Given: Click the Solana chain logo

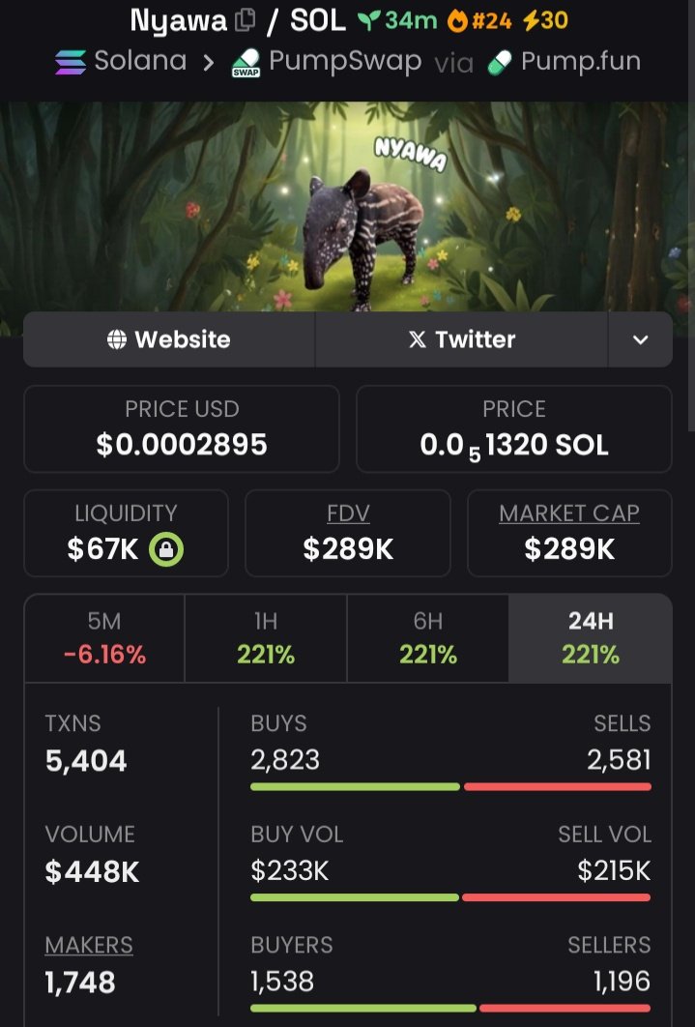Looking at the screenshot, I should click(x=71, y=62).
